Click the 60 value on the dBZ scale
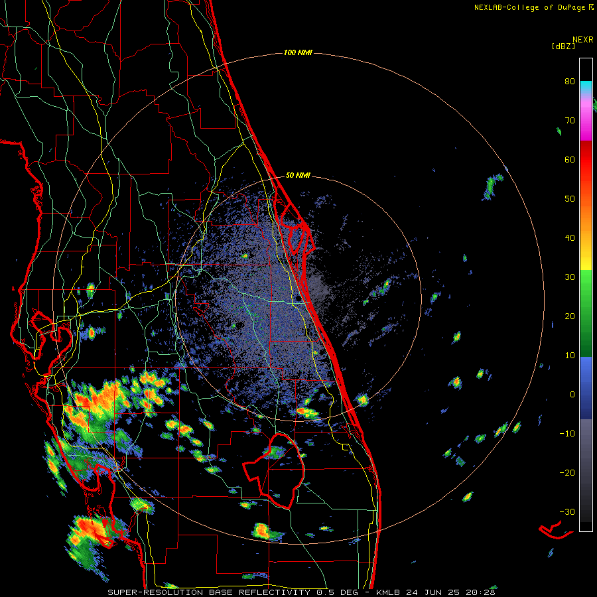This screenshot has height=597, width=597. point(570,159)
